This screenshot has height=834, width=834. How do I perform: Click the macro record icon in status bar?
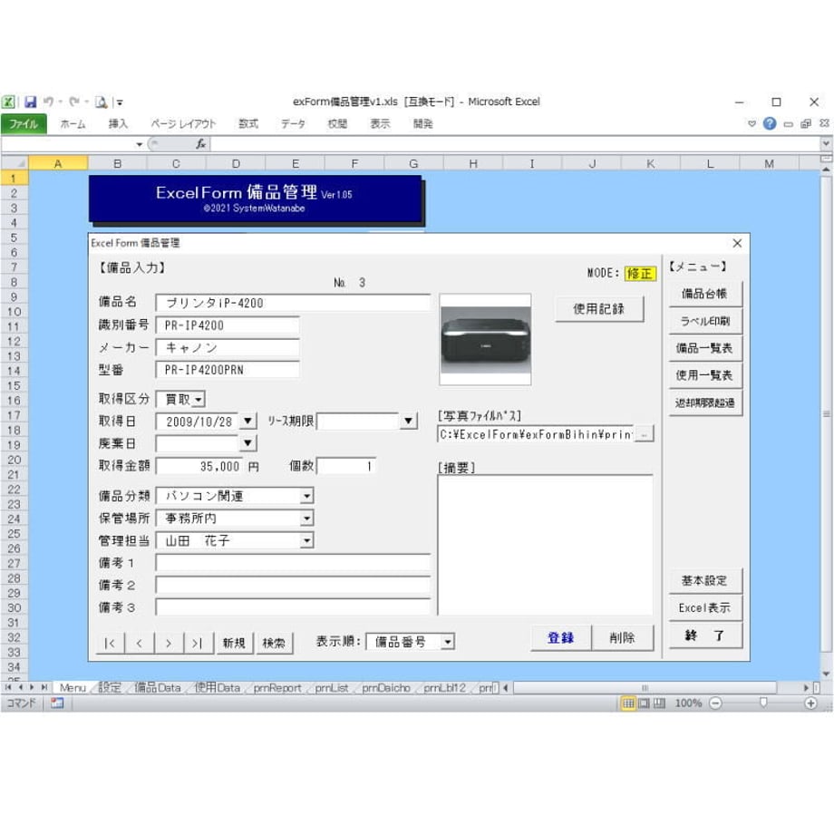(x=57, y=703)
